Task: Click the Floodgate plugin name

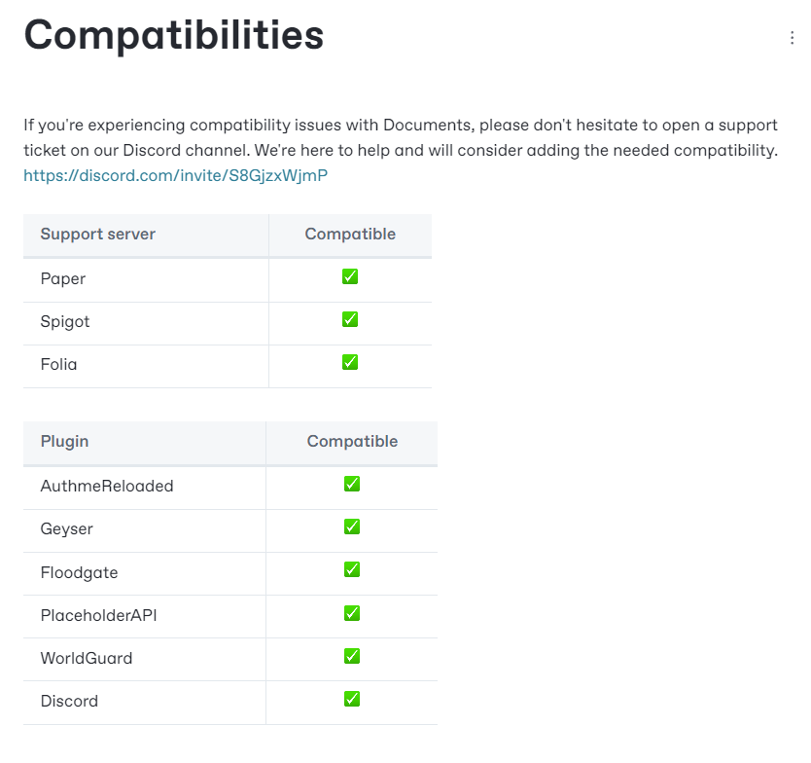Action: click(79, 572)
